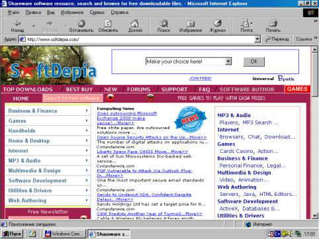Expand the address bar URL dropdown arrow
This screenshot has width=319, height=239.
coord(257,39)
